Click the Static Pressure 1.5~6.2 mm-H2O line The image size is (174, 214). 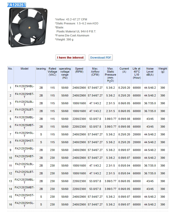point(76,23)
